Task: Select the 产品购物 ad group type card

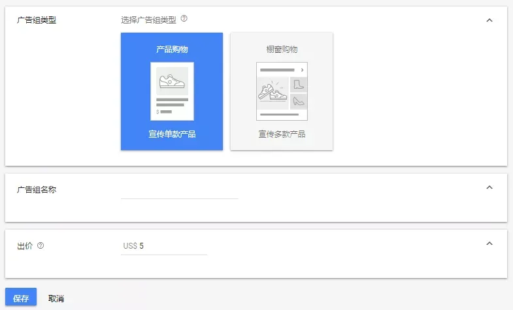Action: (172, 91)
